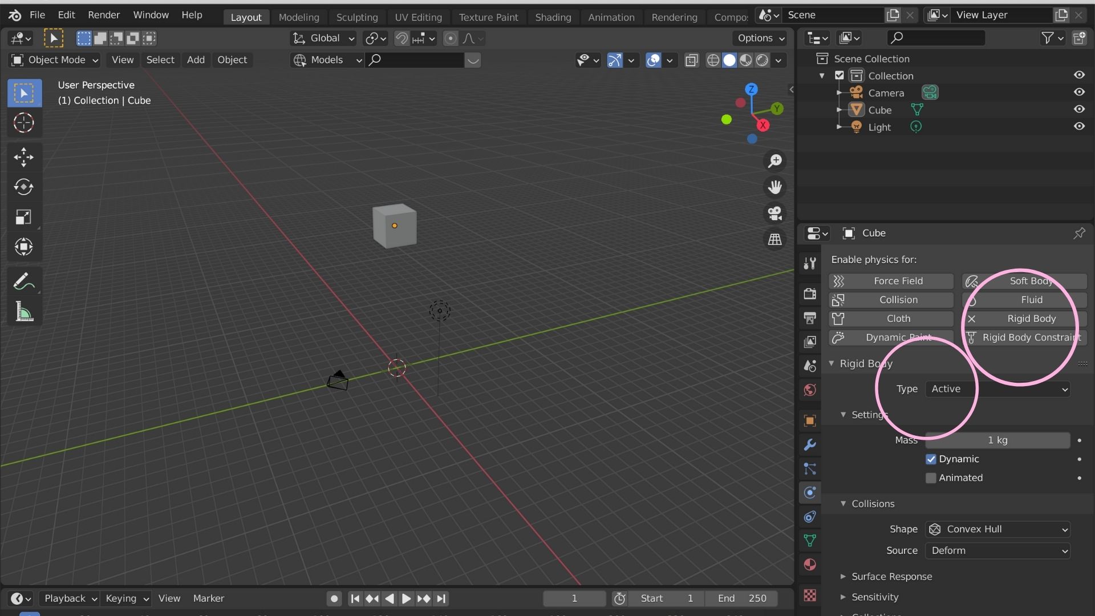Image resolution: width=1095 pixels, height=616 pixels.
Task: Jump to the end frame with the playback control
Action: point(441,598)
